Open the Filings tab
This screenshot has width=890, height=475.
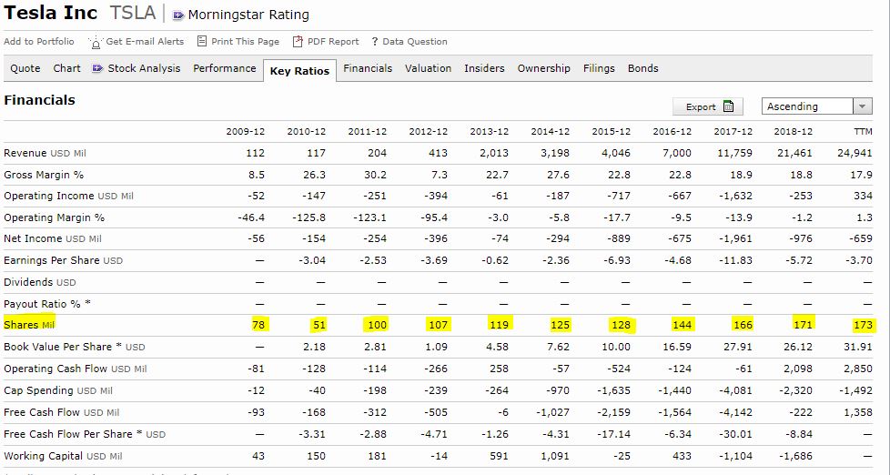click(x=599, y=68)
